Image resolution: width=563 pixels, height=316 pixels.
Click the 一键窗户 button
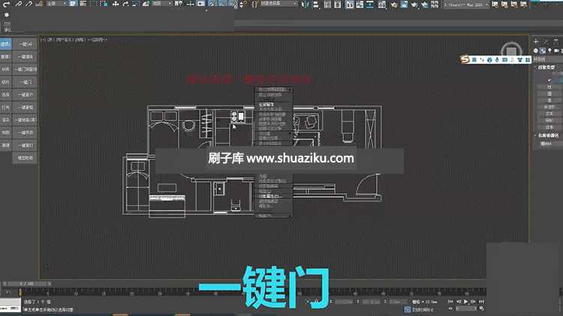coord(25,94)
